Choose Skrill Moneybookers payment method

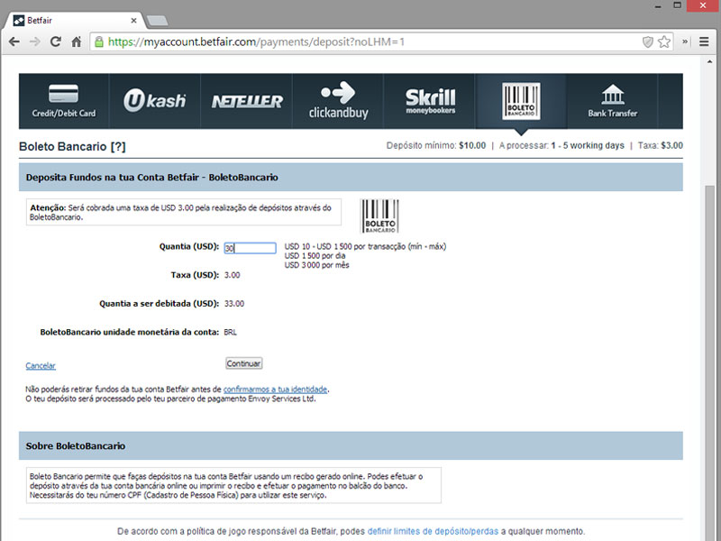pyautogui.click(x=430, y=101)
